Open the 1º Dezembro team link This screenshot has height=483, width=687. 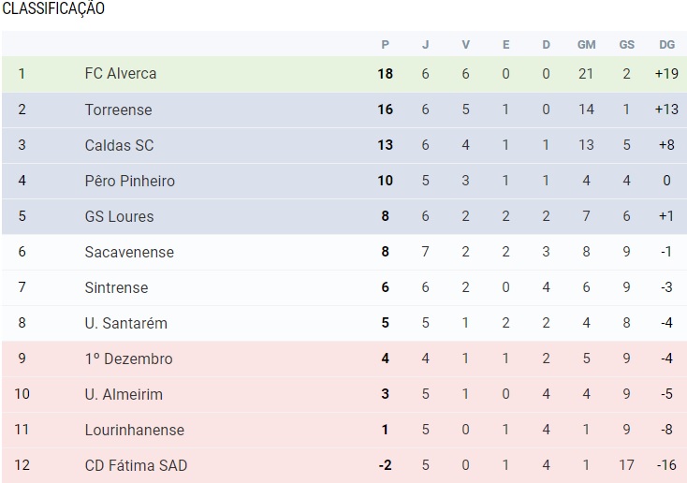click(x=128, y=359)
